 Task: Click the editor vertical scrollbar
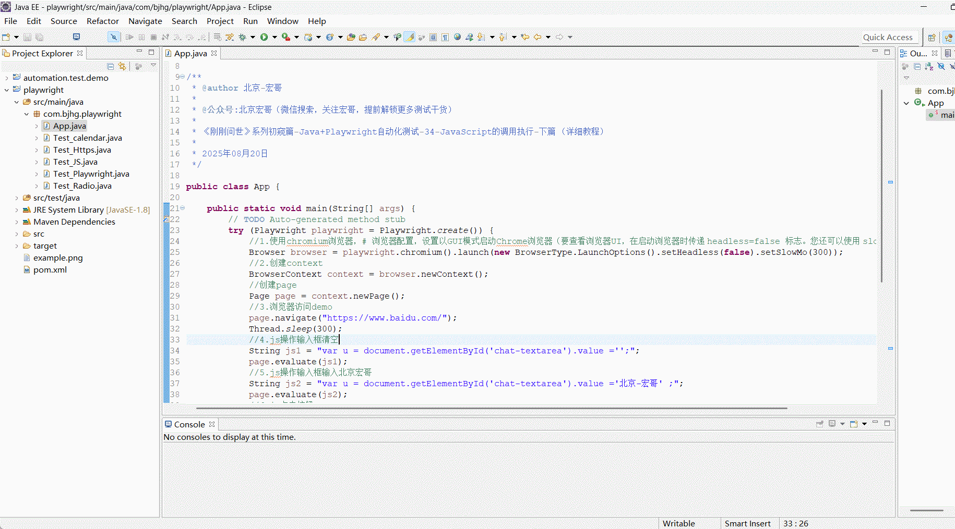[x=881, y=186]
